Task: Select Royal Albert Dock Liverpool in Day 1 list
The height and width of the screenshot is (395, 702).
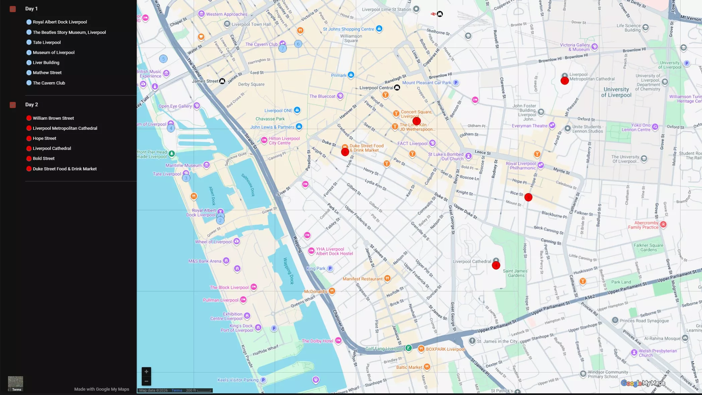Action: [60, 22]
